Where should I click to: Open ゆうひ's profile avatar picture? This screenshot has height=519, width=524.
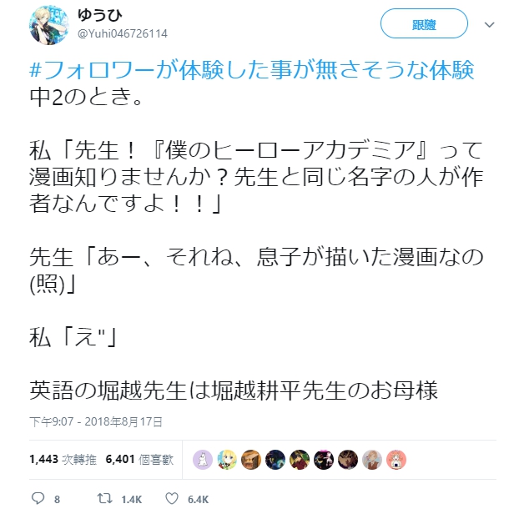click(x=48, y=25)
